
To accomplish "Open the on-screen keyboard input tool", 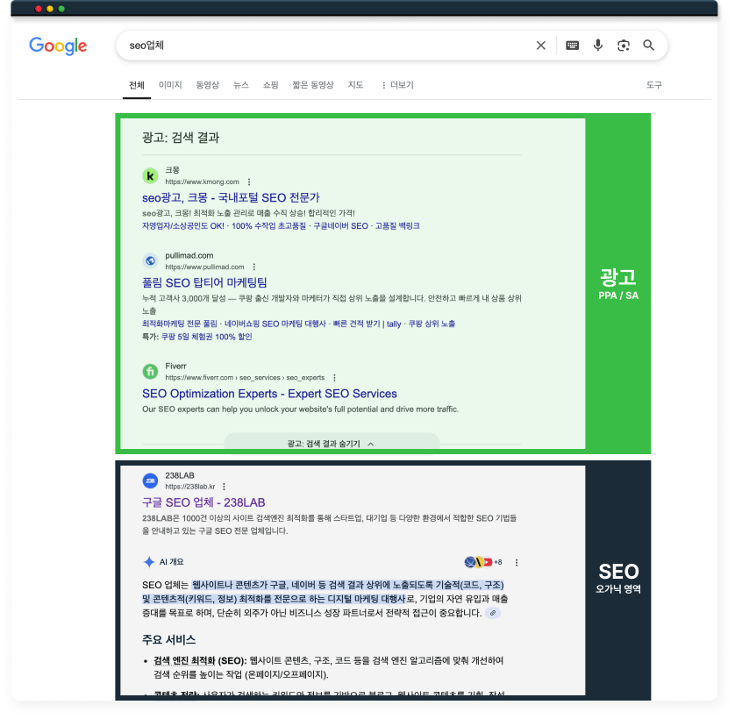I will point(571,45).
